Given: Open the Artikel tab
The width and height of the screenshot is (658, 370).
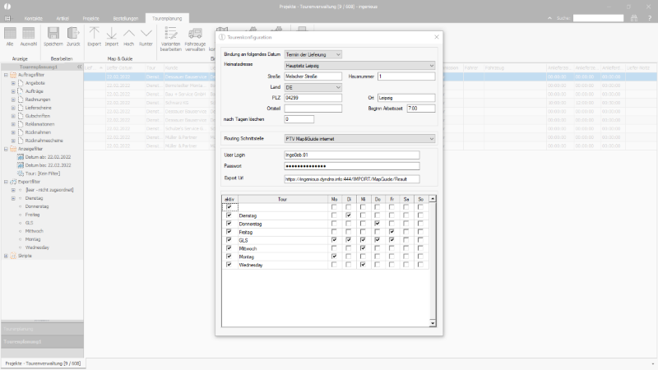Looking at the screenshot, I should coord(63,18).
